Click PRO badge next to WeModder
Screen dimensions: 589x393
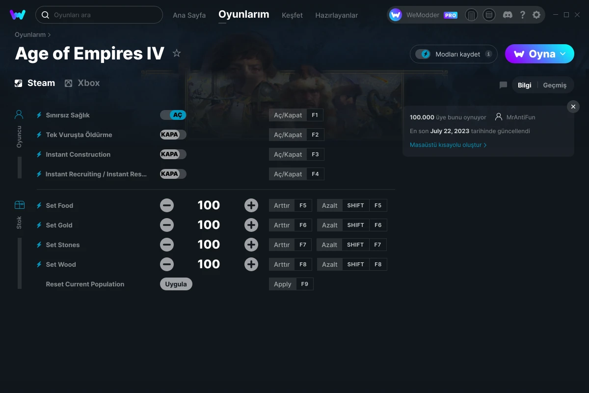coord(451,15)
